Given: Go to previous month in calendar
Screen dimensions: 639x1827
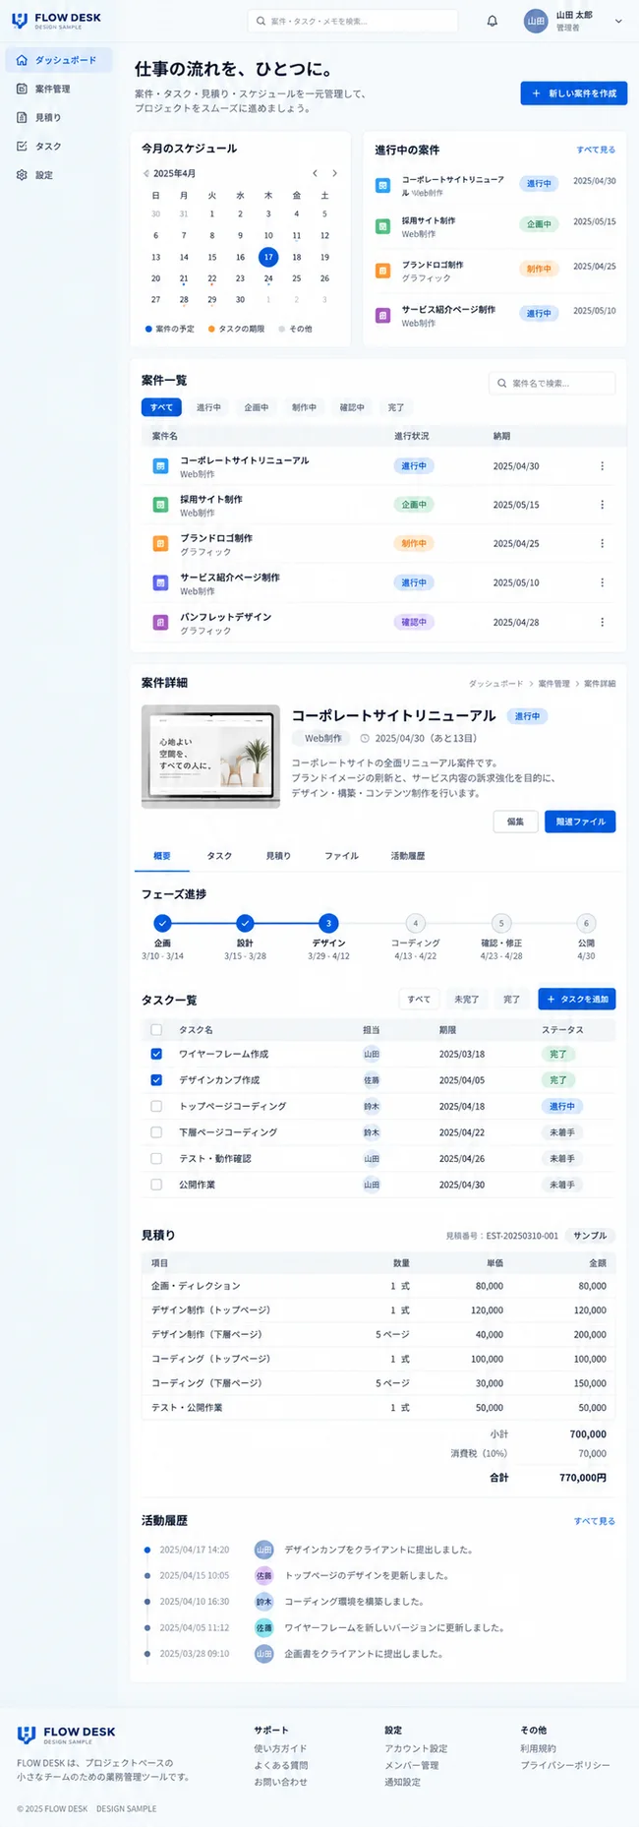Looking at the screenshot, I should click(315, 173).
